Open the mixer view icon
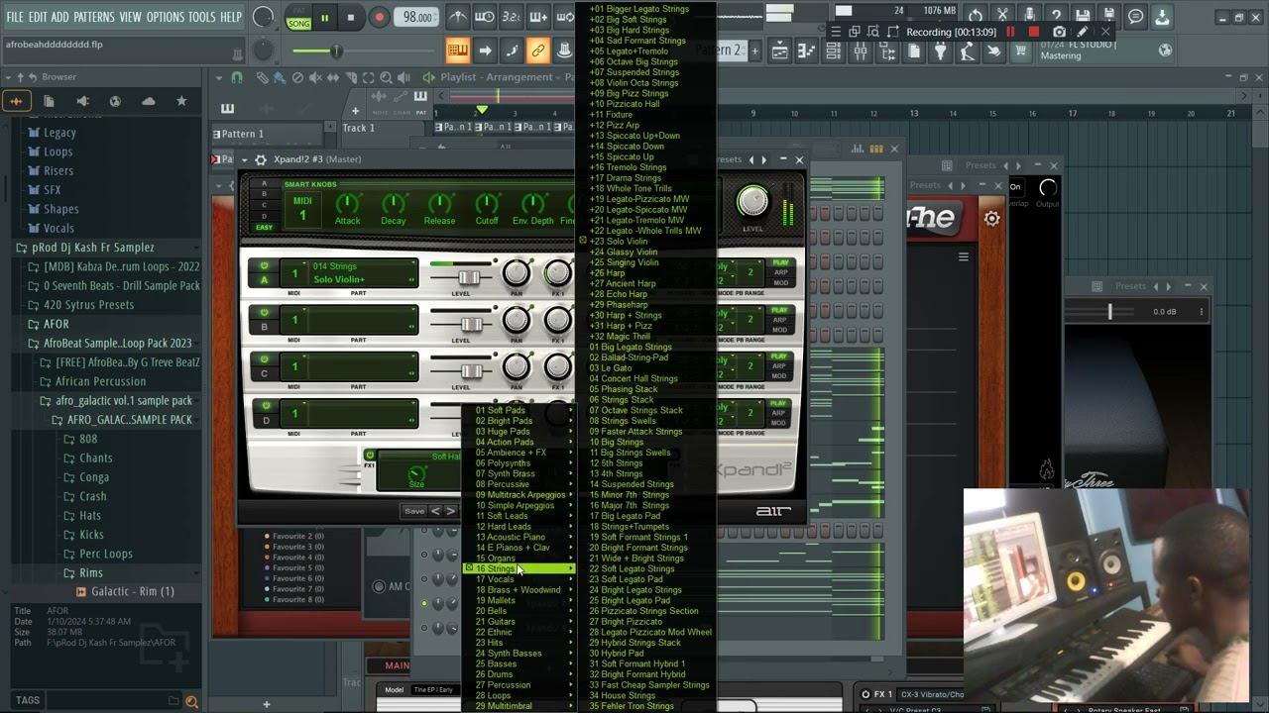 [x=861, y=51]
